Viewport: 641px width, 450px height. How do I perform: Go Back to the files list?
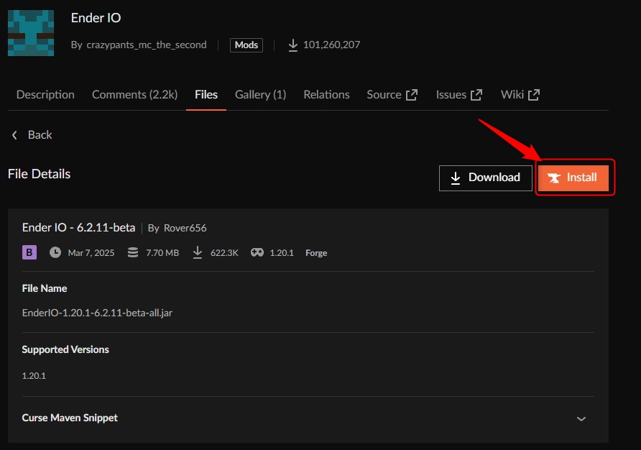[x=32, y=135]
